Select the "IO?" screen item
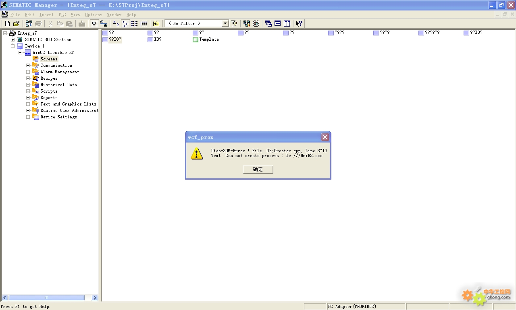This screenshot has width=516, height=310. (x=158, y=39)
